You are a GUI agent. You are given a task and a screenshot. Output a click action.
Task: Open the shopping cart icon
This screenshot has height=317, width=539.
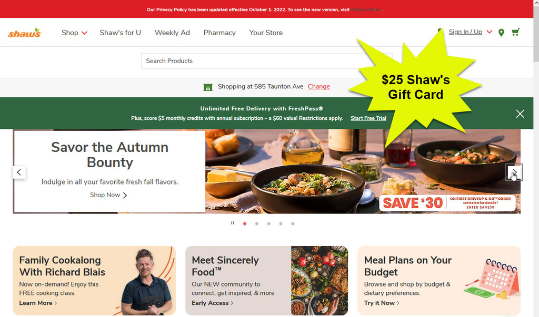(516, 32)
